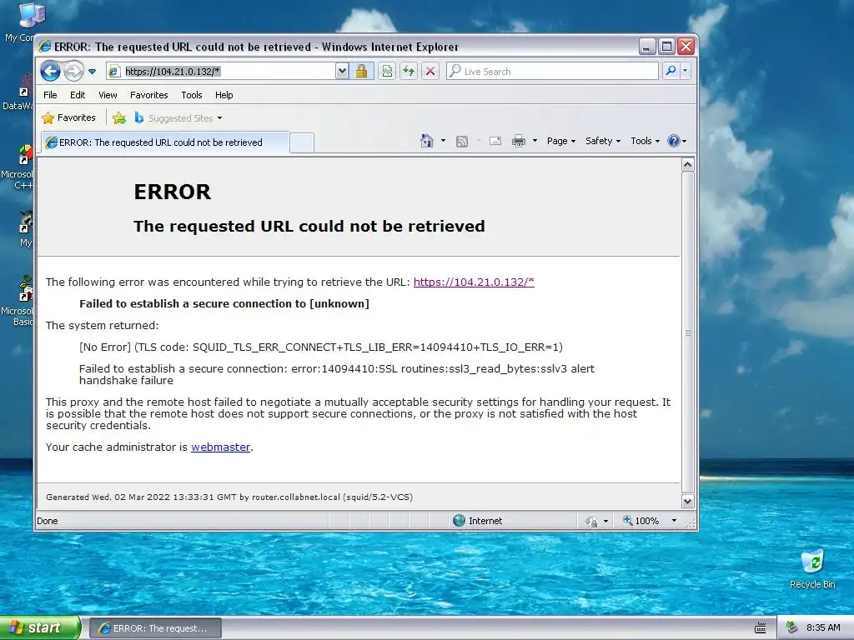854x640 pixels.
Task: Click the security lock icon
Action: coord(361,72)
